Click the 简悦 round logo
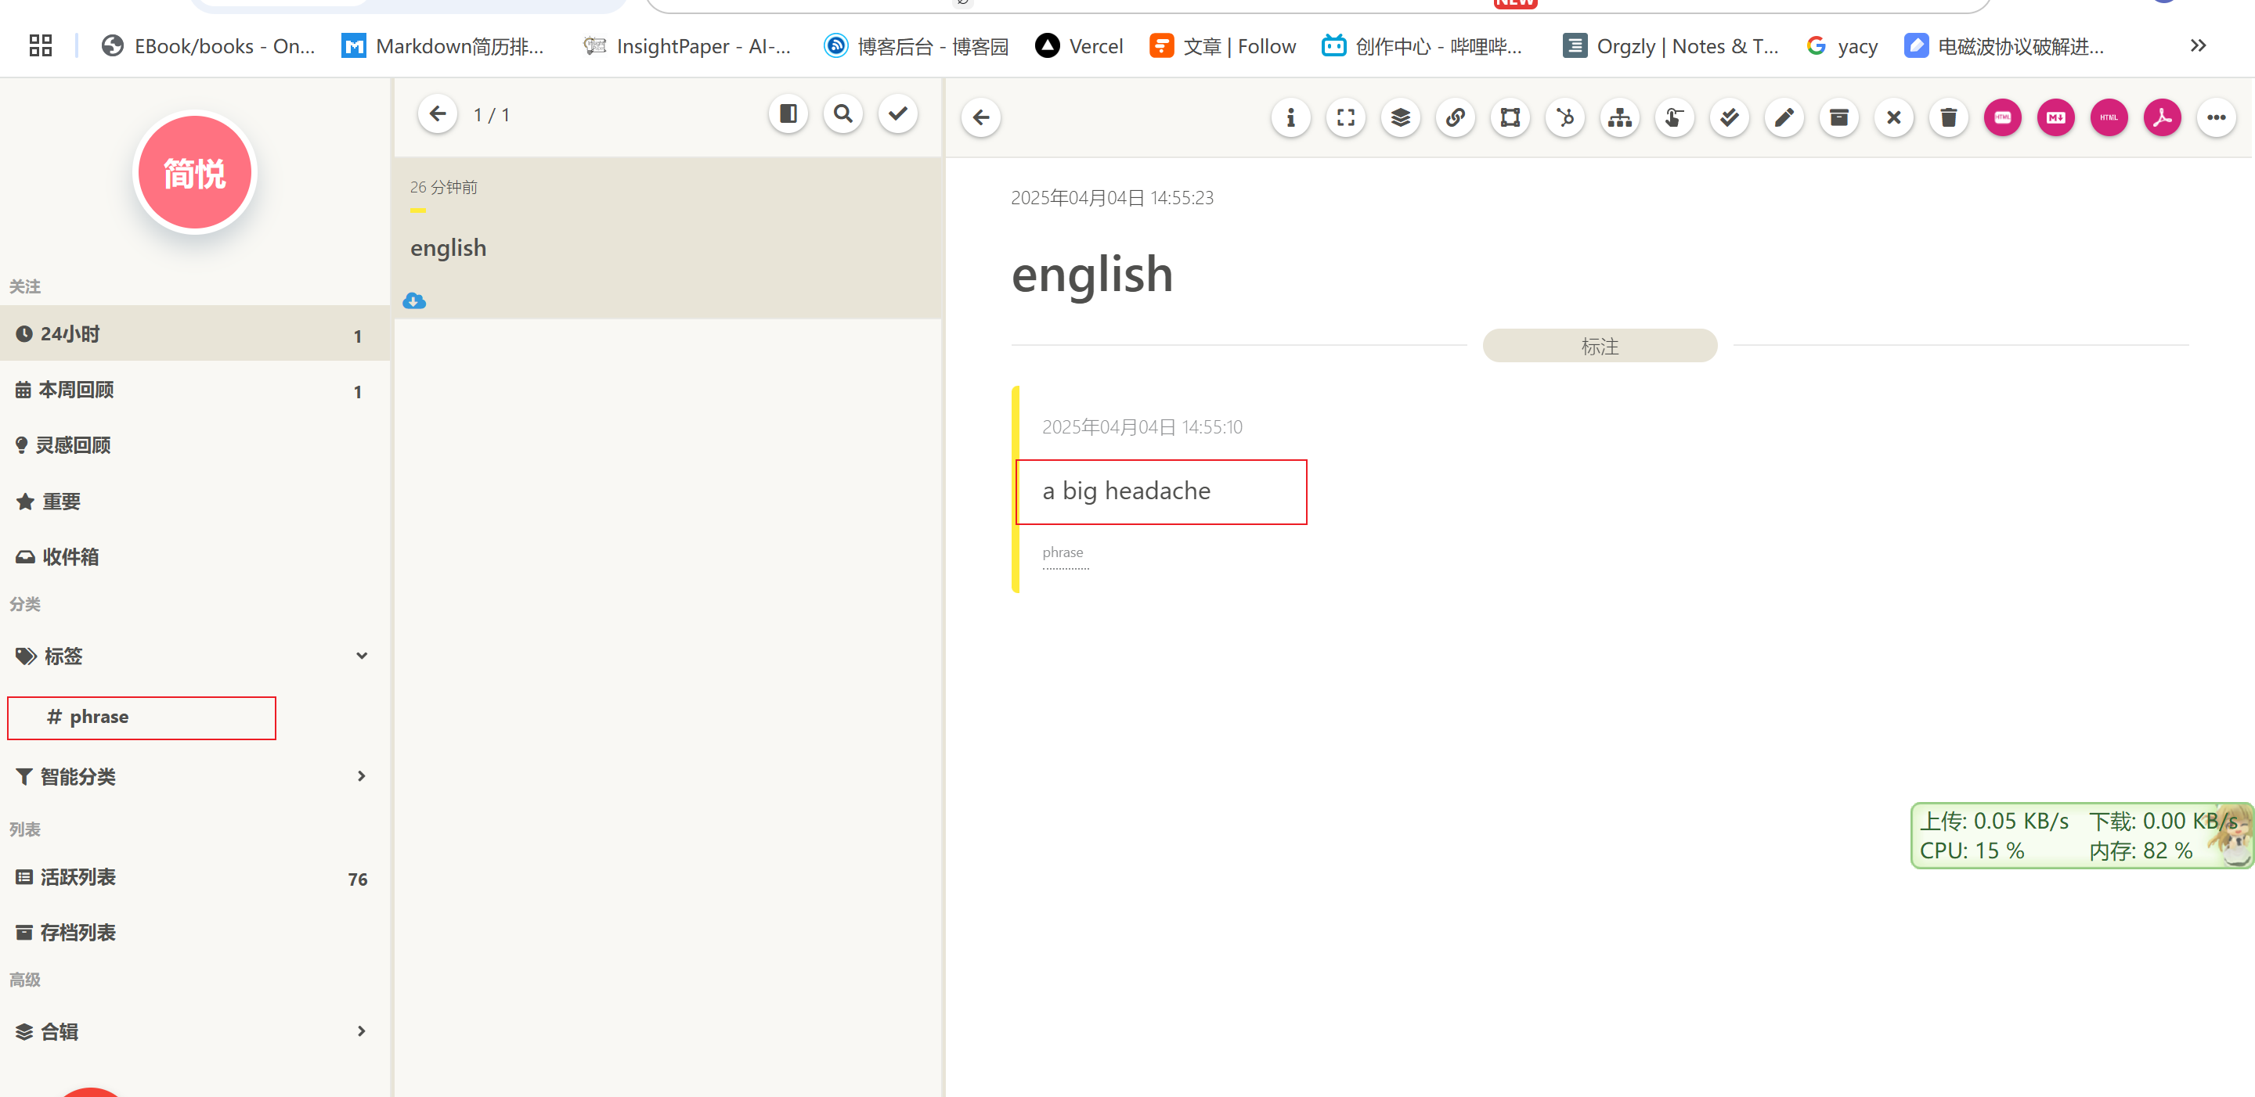This screenshot has width=2255, height=1097. pyautogui.click(x=194, y=172)
